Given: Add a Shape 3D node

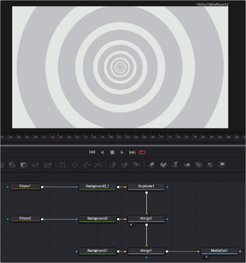Looking at the screenshot, I should click(x=163, y=164).
